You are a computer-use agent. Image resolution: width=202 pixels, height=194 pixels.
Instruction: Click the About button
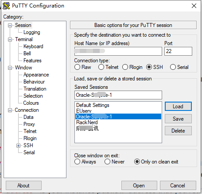23,186
